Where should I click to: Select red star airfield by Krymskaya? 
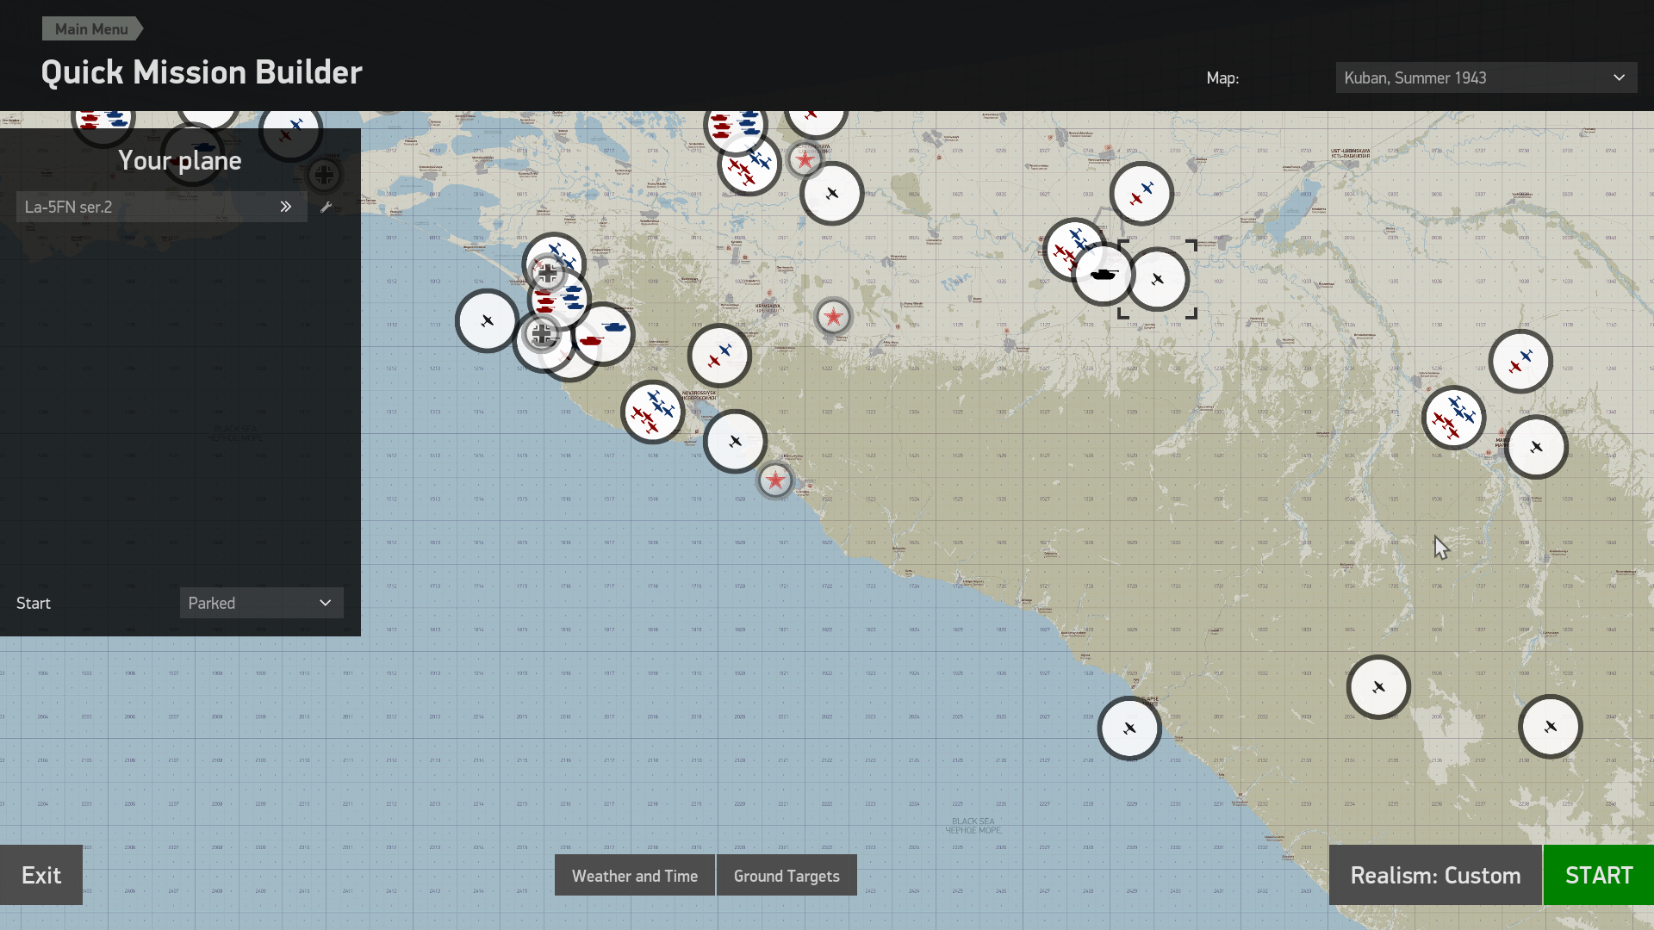click(833, 317)
